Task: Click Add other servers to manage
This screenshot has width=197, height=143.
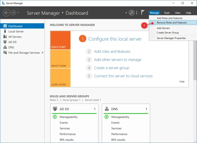Action: 117,60
